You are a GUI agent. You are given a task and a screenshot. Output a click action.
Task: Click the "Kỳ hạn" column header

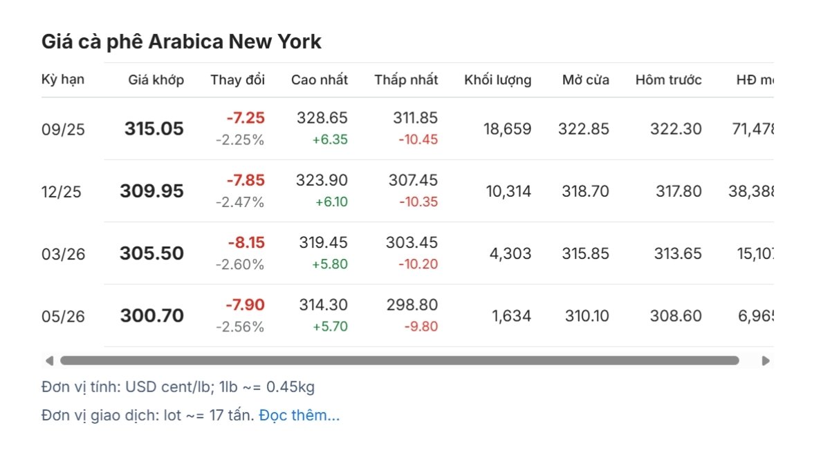click(63, 79)
